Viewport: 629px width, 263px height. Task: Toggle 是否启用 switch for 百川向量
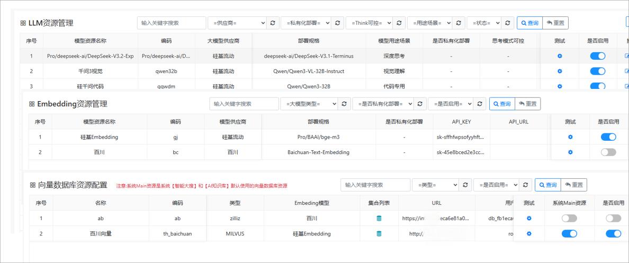tap(613, 234)
